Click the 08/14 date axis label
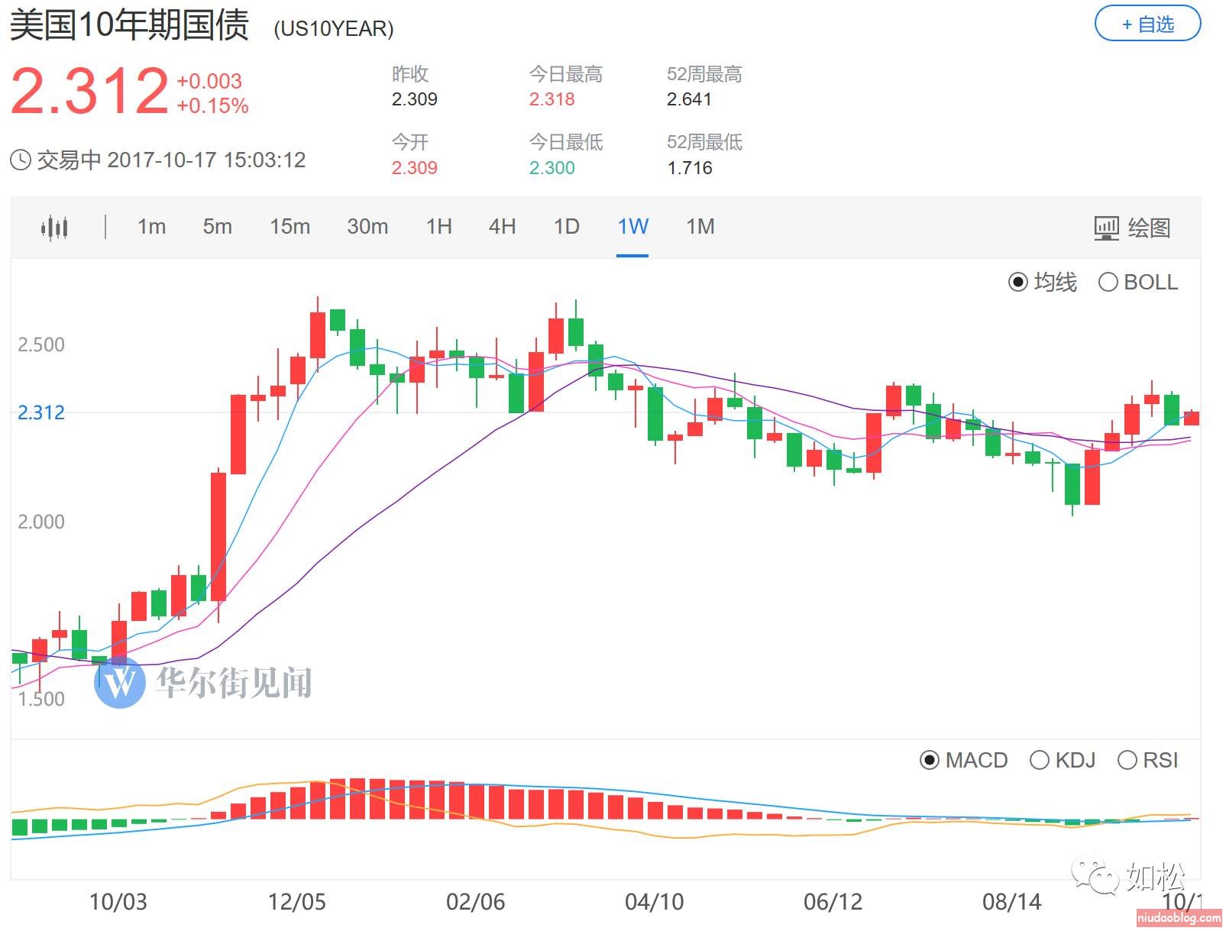The width and height of the screenshot is (1226, 931). click(x=1011, y=902)
